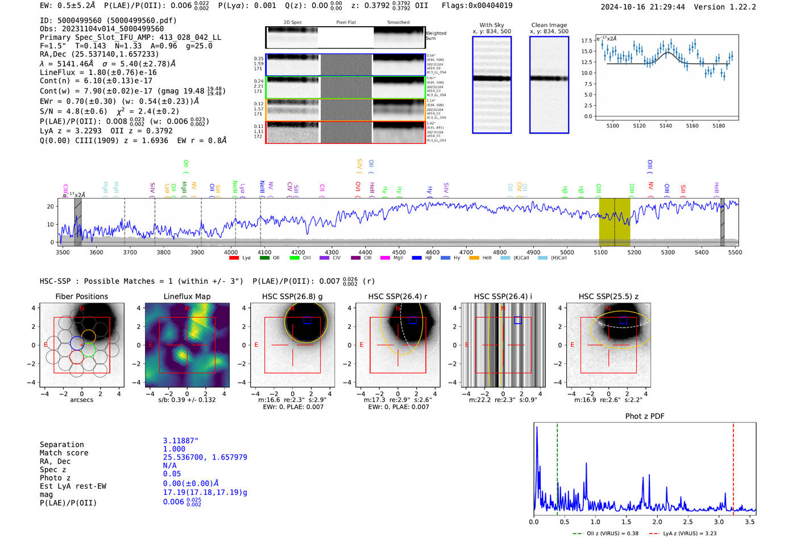Click the photo z value 0.05
The image size is (796, 542).
coord(172,474)
